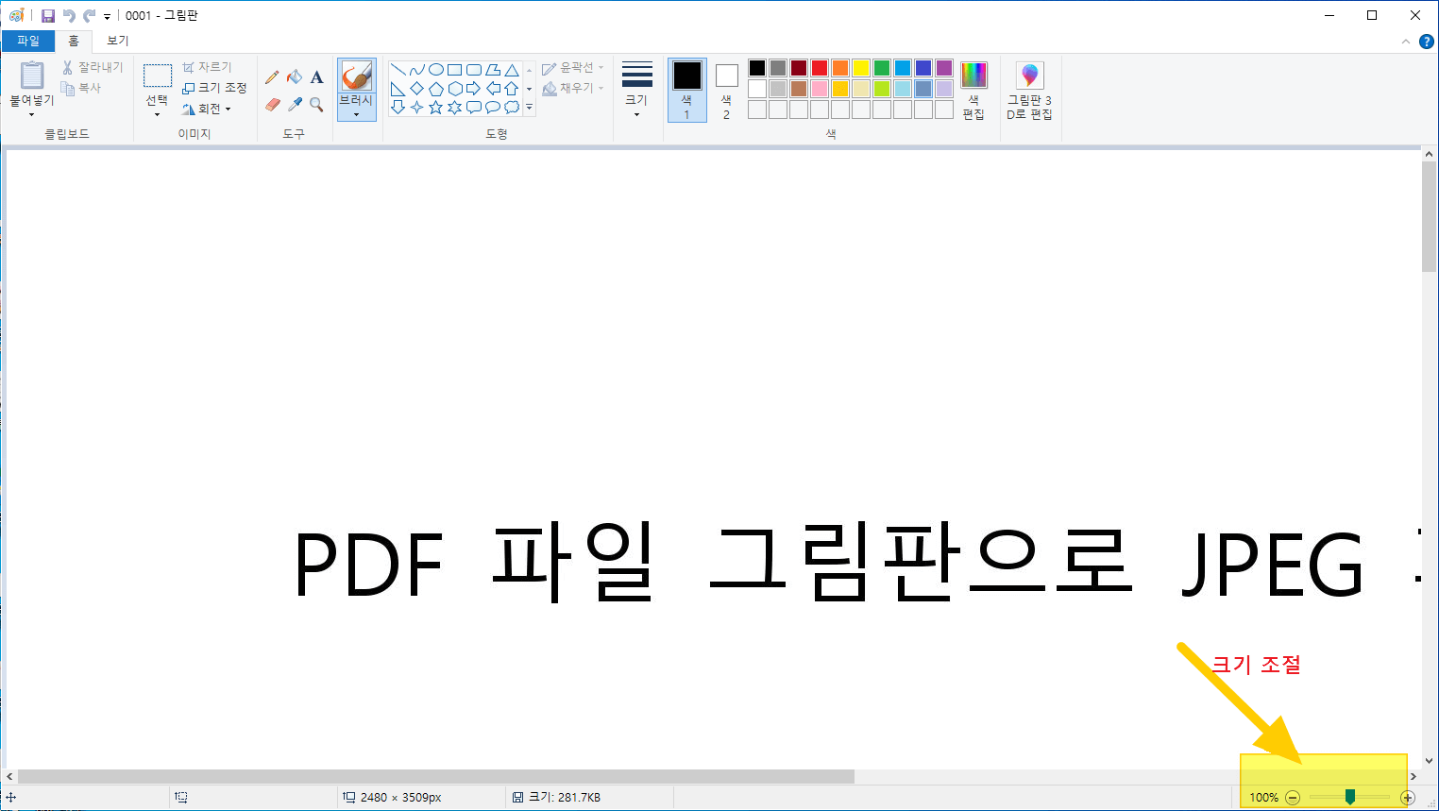The height and width of the screenshot is (811, 1439).
Task: Collapse the ribbon with the chevron
Action: tap(1406, 42)
